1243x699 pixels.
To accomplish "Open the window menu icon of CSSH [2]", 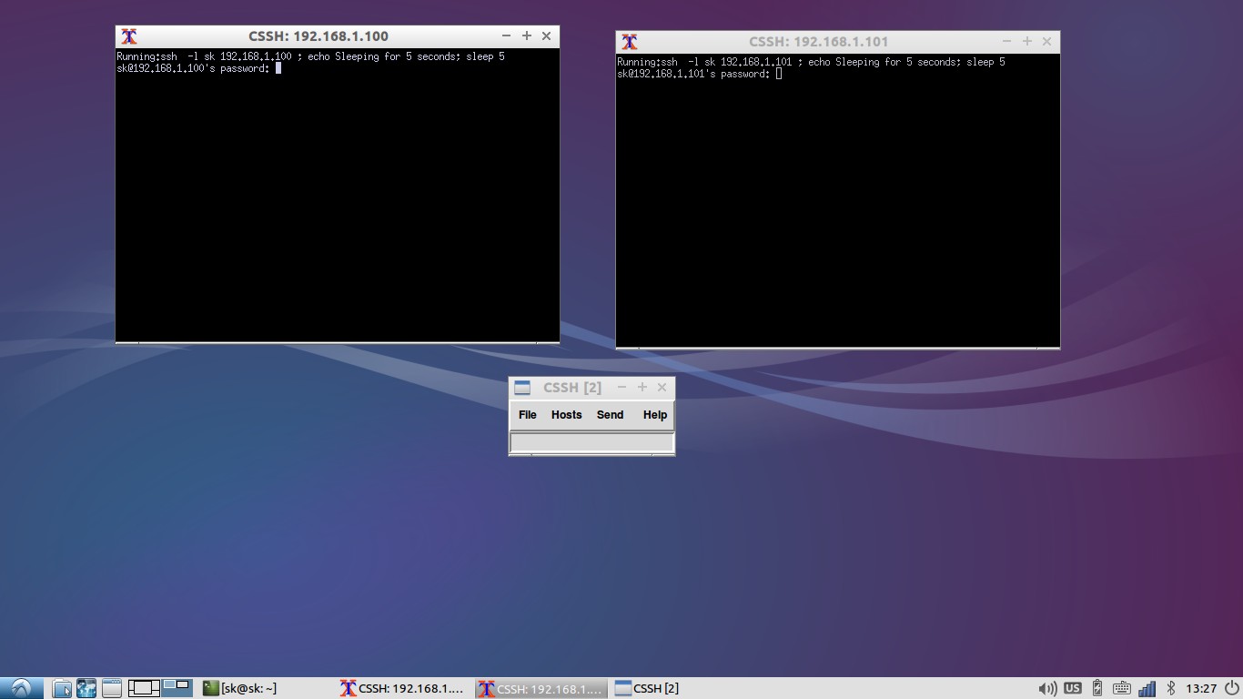I will point(522,388).
